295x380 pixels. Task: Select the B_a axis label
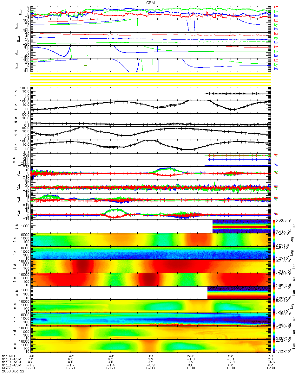point(18,39)
